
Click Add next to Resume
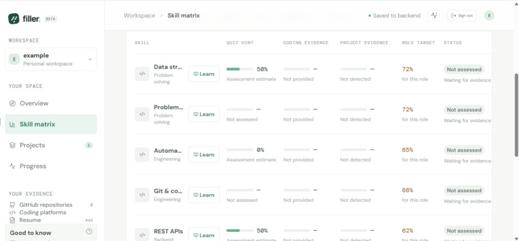click(x=89, y=220)
